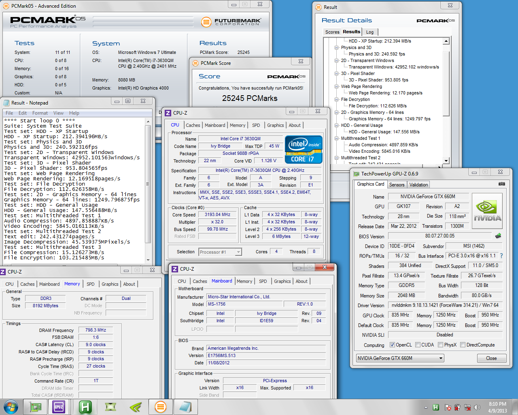Click the 25245 PCMarks score text

[250, 98]
